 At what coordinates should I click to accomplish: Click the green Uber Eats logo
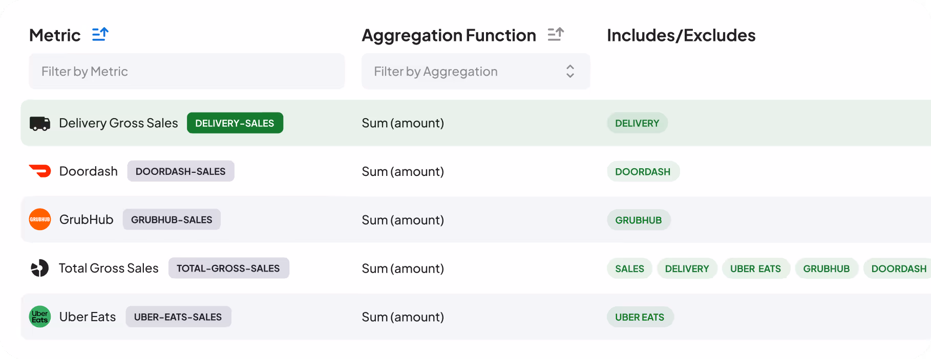point(40,317)
